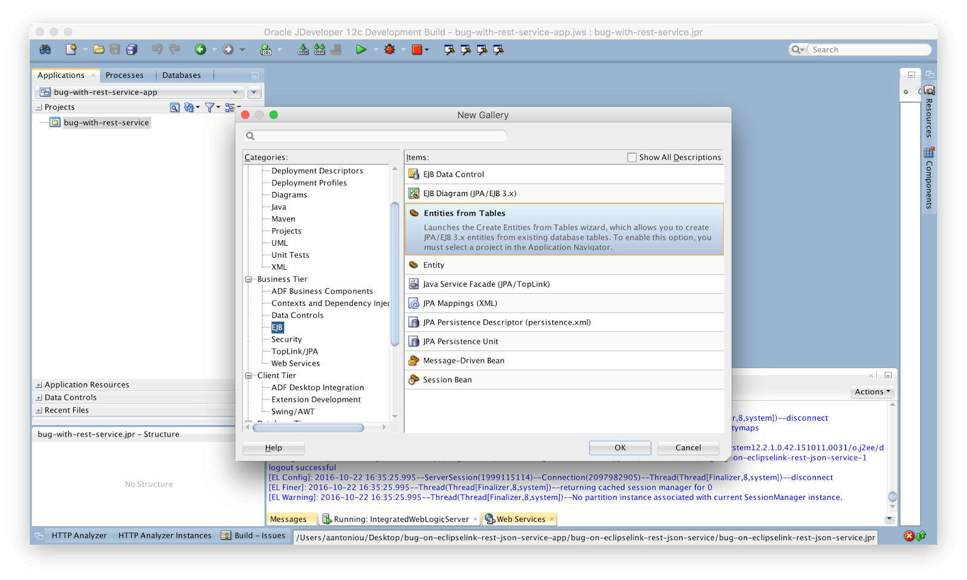Image resolution: width=967 pixels, height=580 pixels.
Task: Click the Rebuild project icon
Action: click(319, 49)
